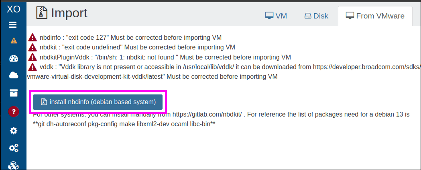This screenshot has width=421, height=170.
Task: Switch to the Disk import tab
Action: coord(316,16)
